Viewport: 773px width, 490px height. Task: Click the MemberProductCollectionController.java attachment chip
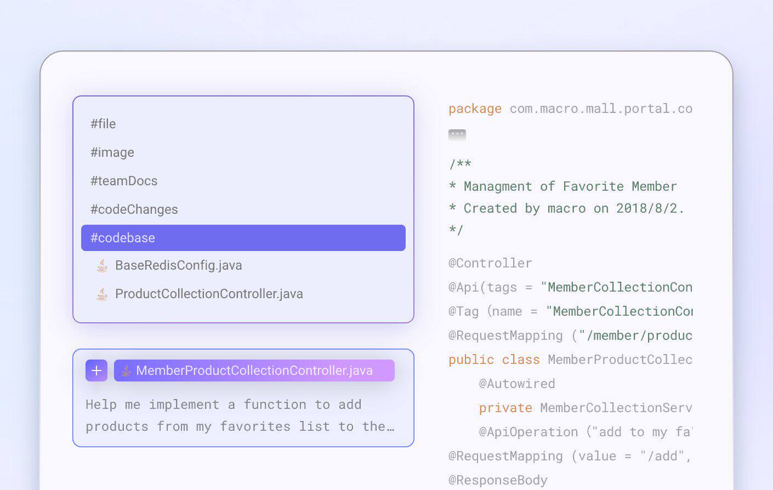(x=254, y=371)
